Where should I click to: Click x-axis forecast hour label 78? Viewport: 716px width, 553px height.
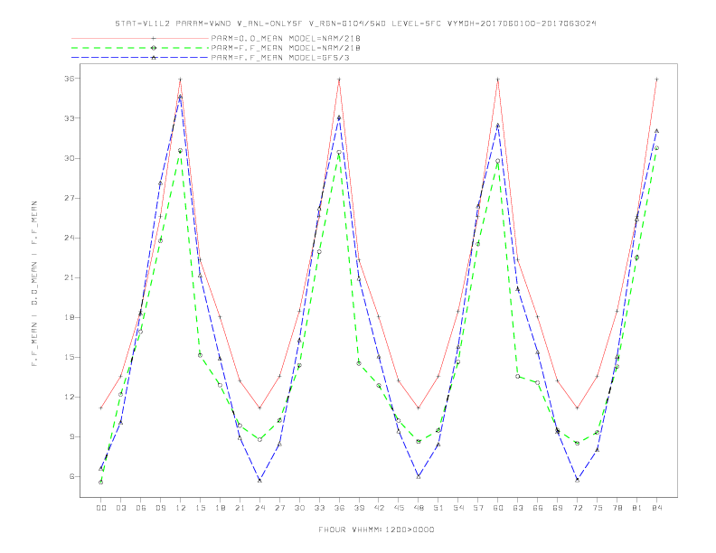click(617, 508)
